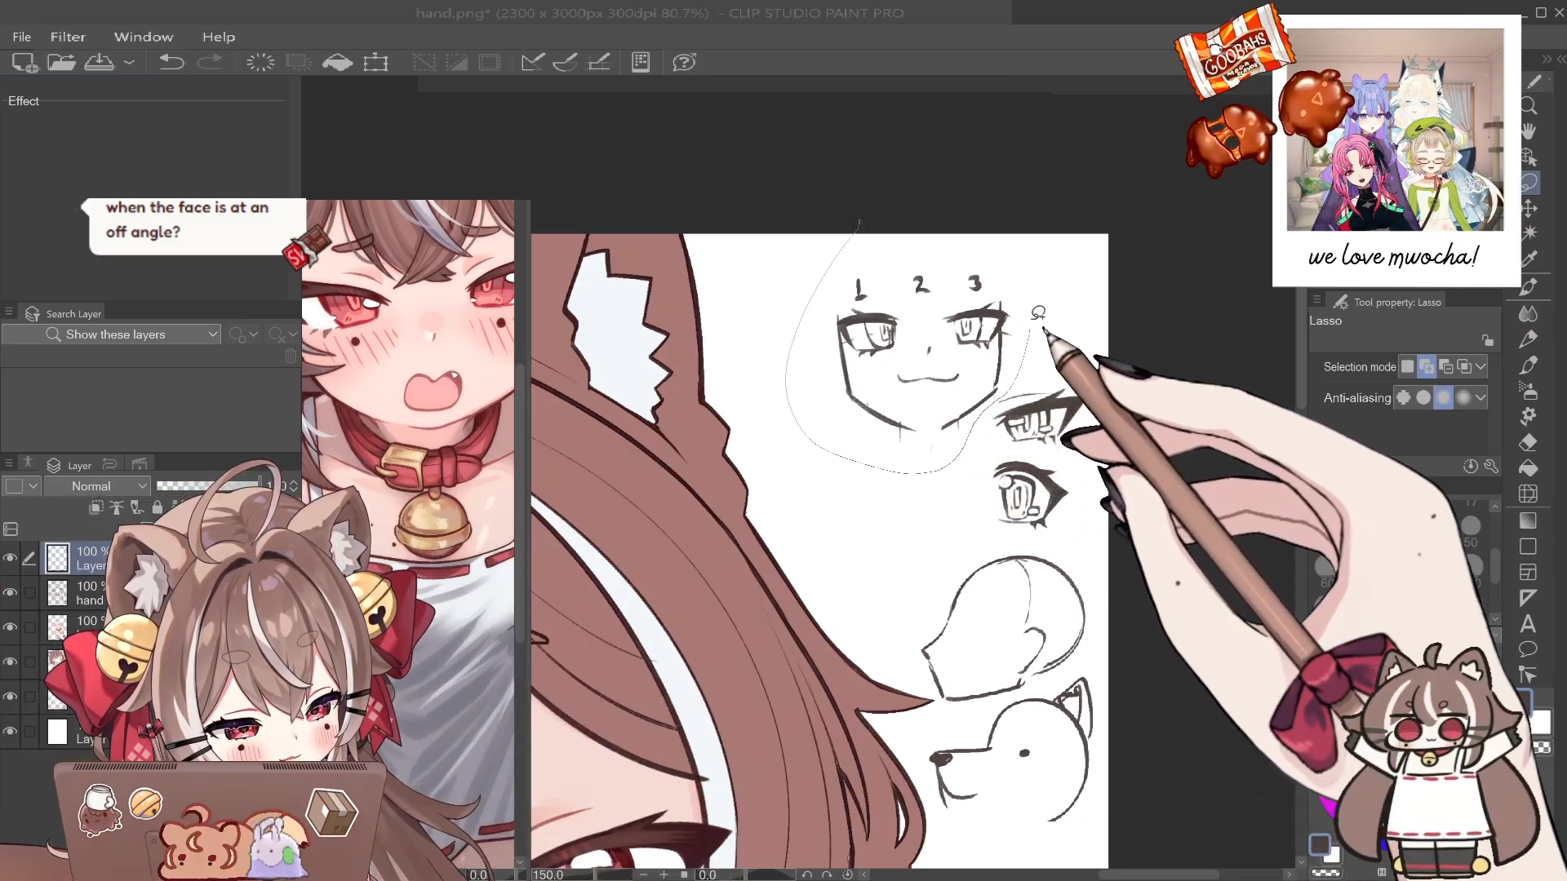This screenshot has width=1567, height=881.
Task: Open the Normal blending mode dropdown
Action: (x=97, y=486)
